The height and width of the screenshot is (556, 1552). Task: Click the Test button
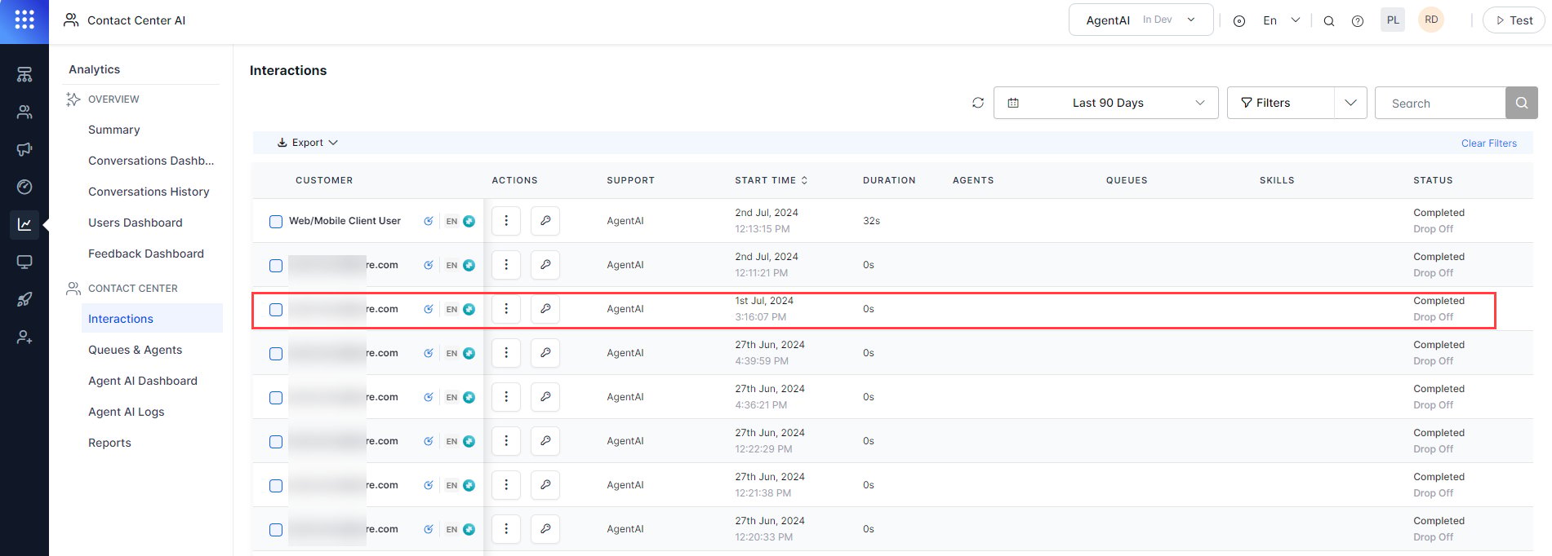[1513, 20]
